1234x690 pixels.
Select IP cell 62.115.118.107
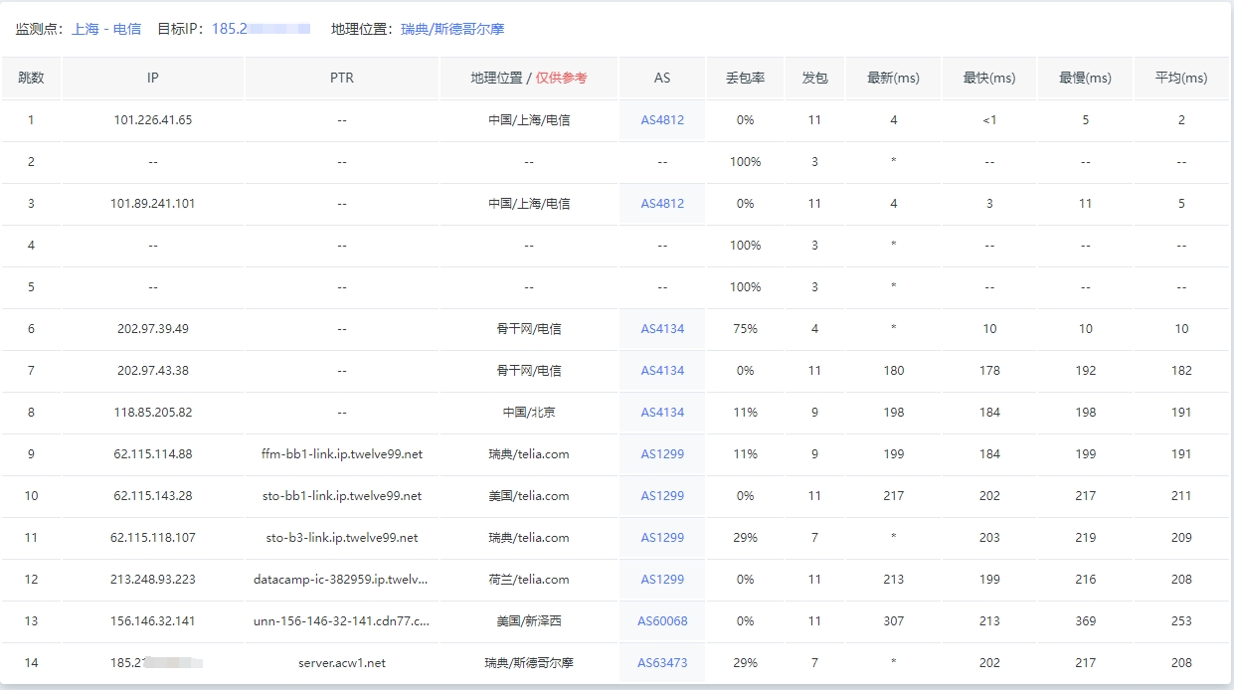click(x=153, y=538)
